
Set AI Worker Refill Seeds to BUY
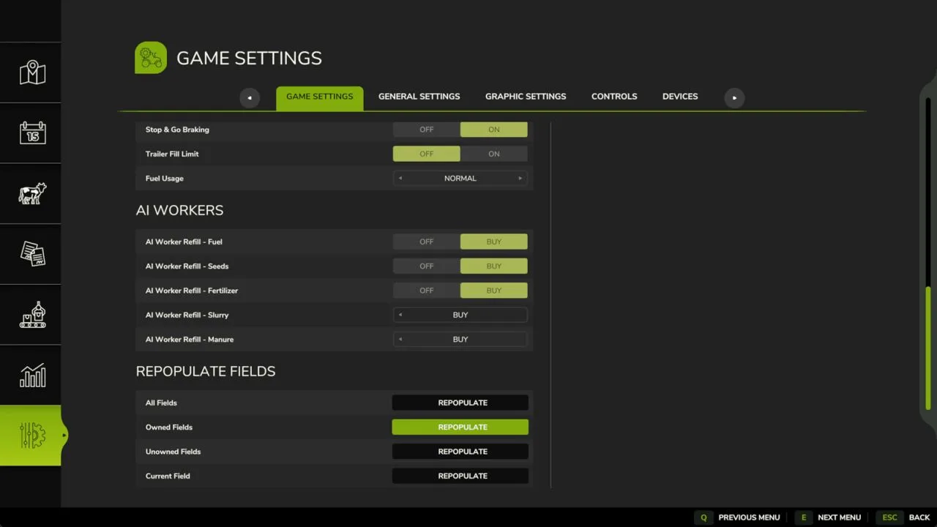494,266
